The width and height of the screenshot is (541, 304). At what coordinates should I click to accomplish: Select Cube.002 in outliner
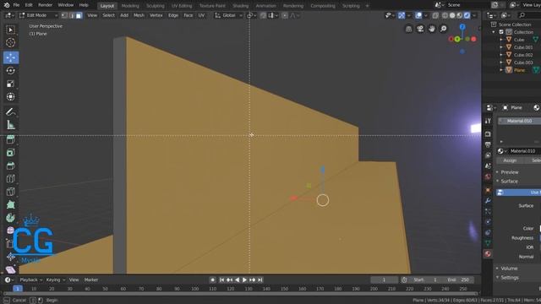[x=523, y=55]
